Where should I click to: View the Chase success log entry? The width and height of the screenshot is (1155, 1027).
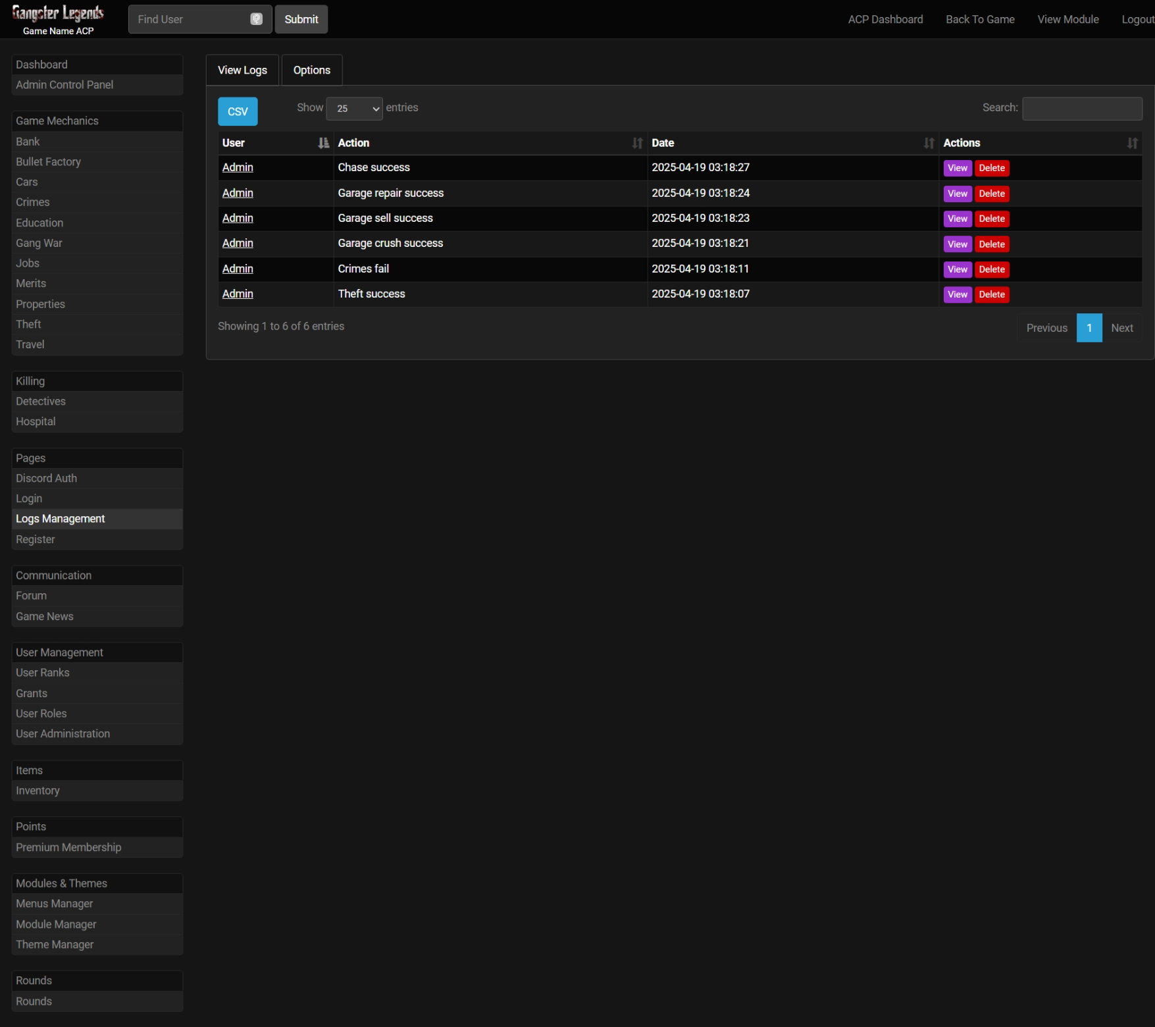coord(957,168)
